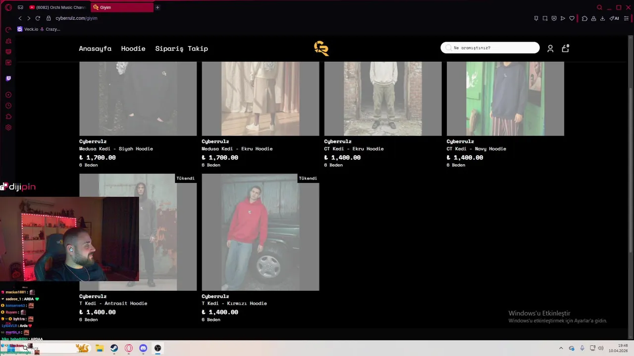Viewport: 634px width, 356px height.
Task: Open CT Kedi - Navy Hoodie product image
Action: coord(505,98)
